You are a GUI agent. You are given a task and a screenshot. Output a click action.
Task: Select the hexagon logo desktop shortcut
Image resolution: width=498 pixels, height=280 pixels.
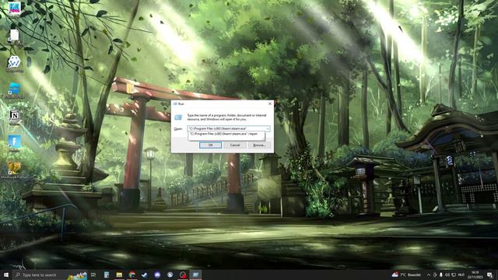click(14, 64)
